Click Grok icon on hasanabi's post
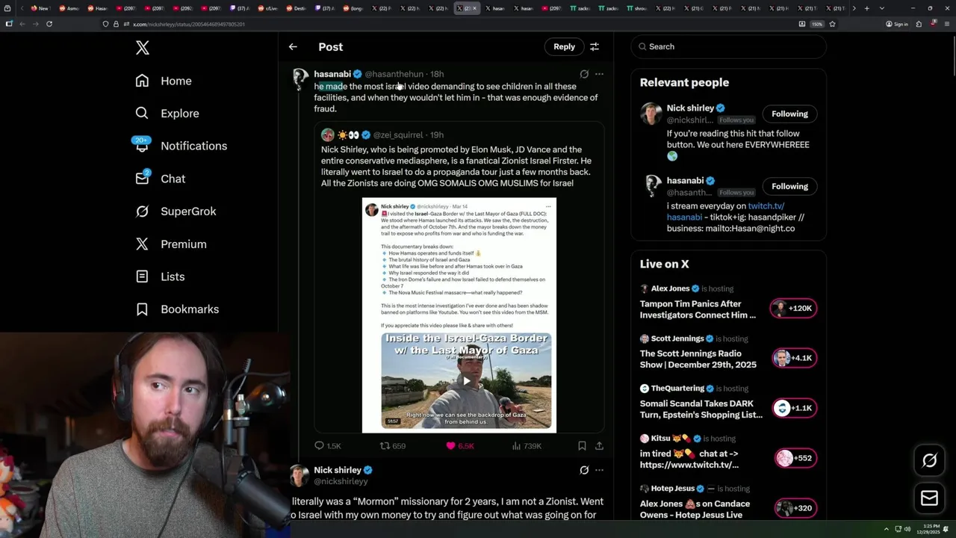The width and height of the screenshot is (956, 538). click(584, 74)
